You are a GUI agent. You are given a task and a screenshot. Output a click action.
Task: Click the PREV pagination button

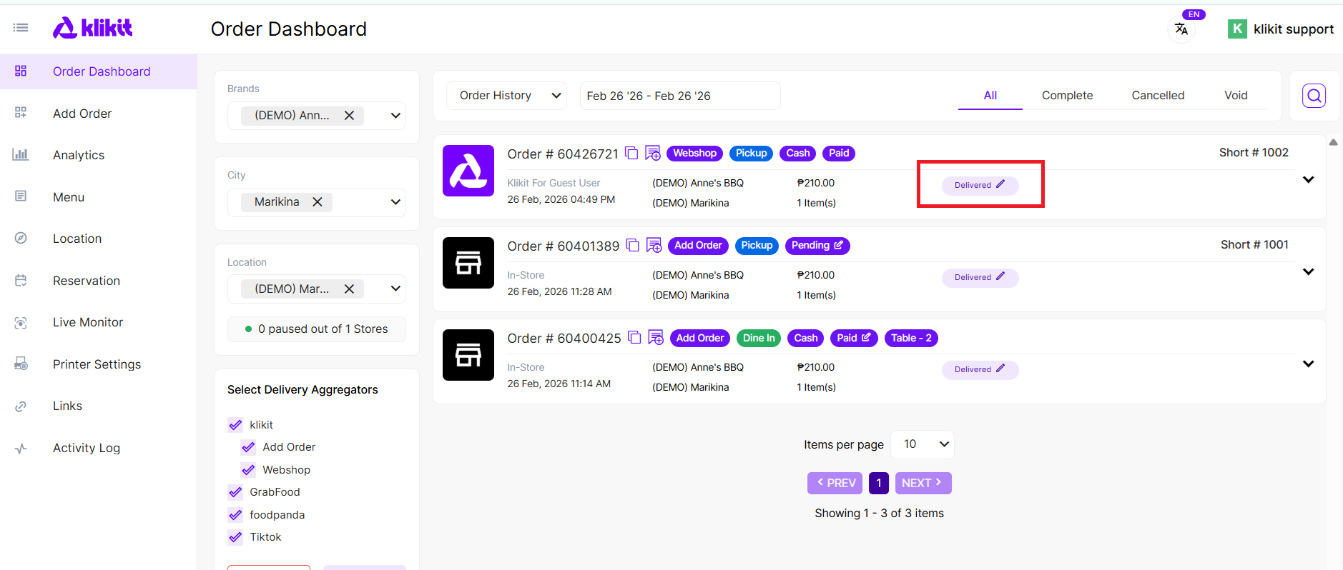click(835, 483)
